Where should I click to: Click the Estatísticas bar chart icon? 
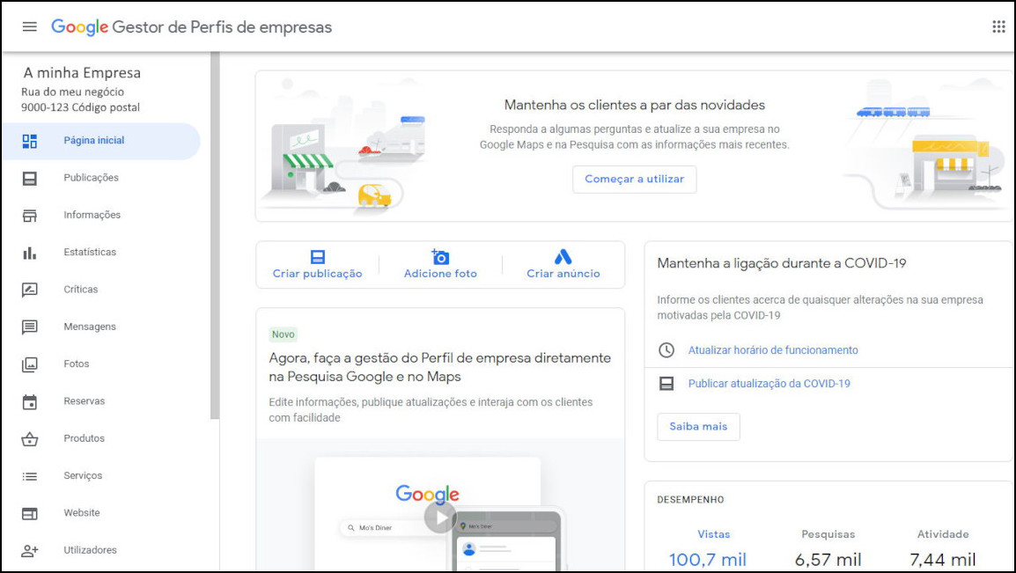pos(30,253)
